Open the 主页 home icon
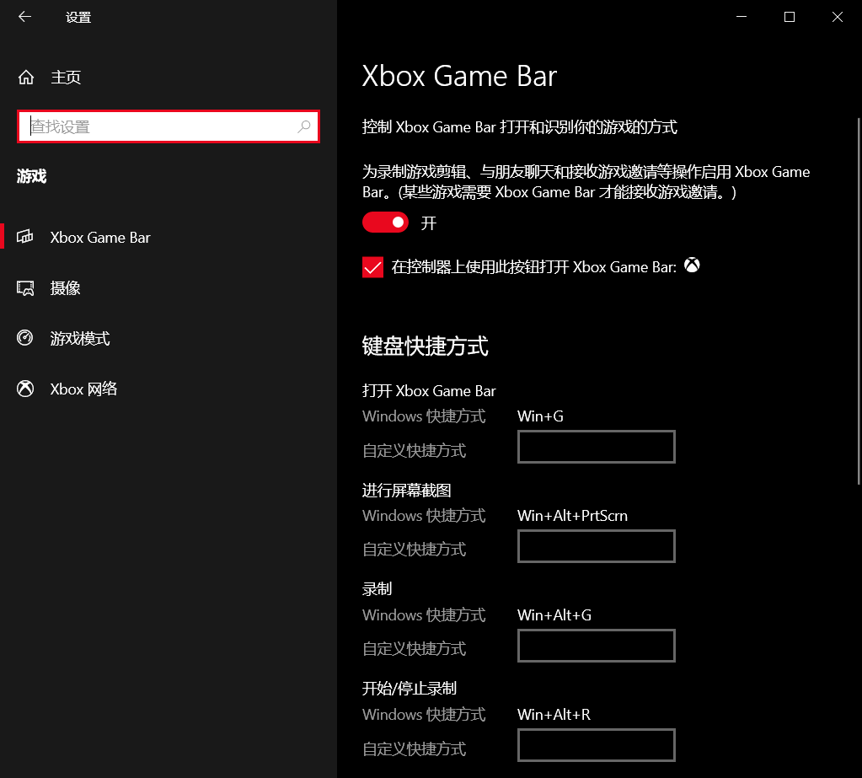862x778 pixels. click(x=26, y=78)
